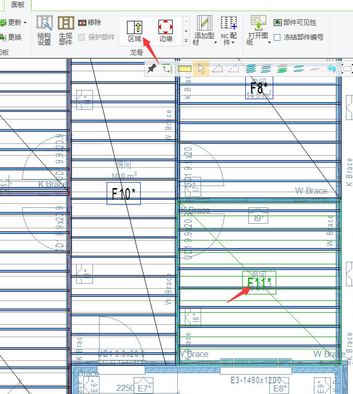
Task: Select the yellow ruler measure tool
Action: 184,68
